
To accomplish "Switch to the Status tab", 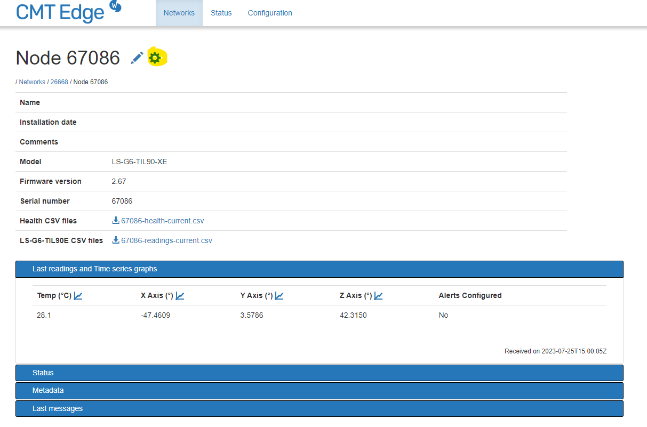I will pos(221,13).
